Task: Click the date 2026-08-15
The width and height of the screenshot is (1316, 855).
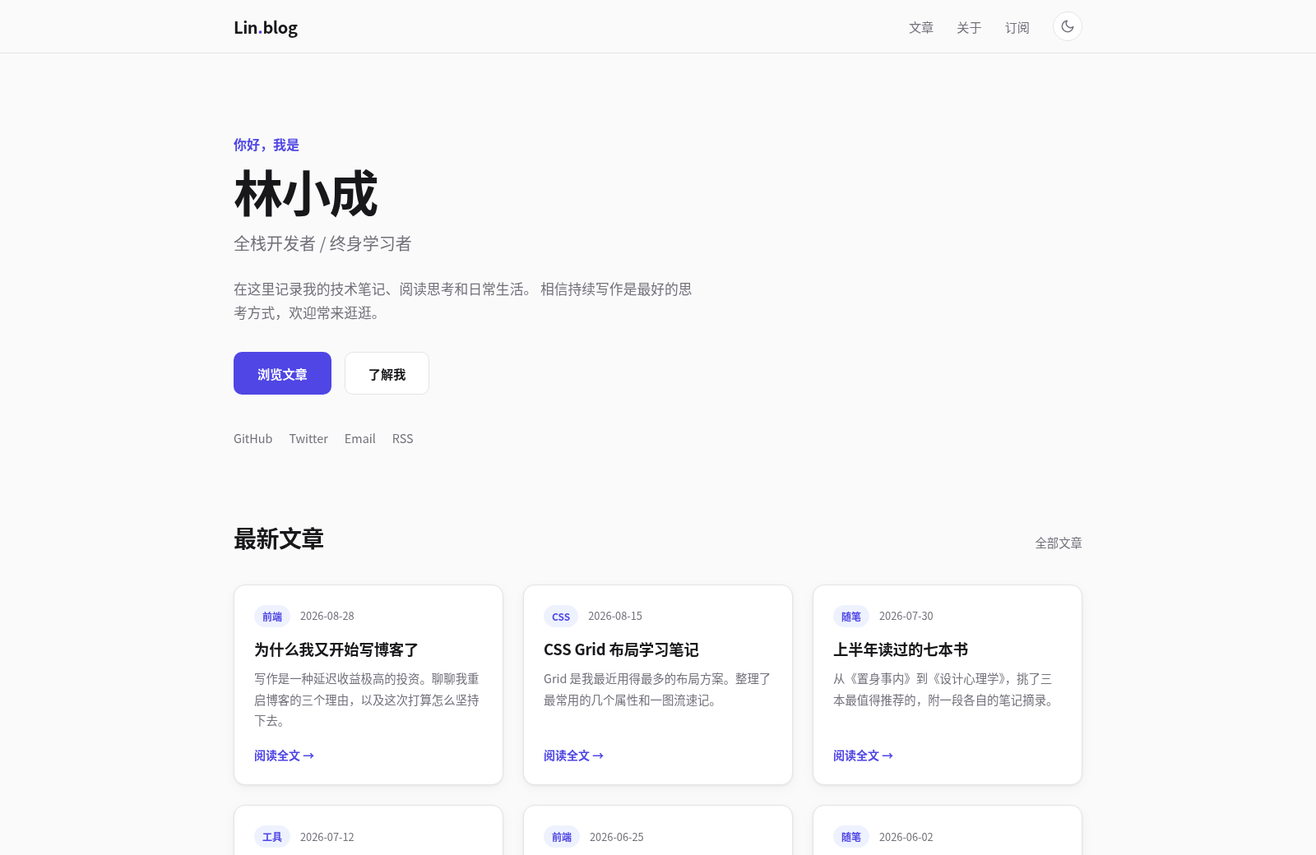Action: [615, 616]
